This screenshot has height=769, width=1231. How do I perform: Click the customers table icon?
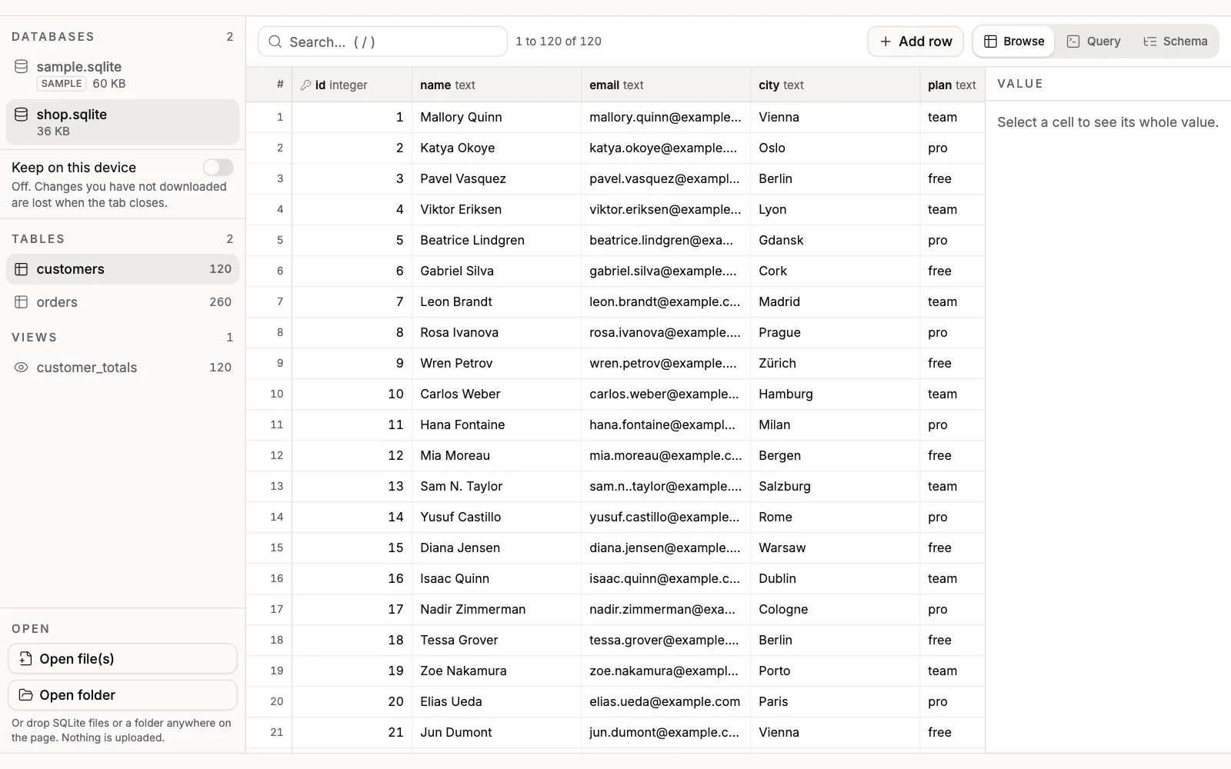pos(22,269)
